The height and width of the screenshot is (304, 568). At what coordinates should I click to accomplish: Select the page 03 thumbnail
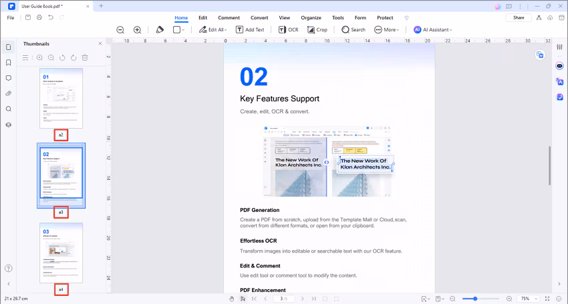coord(61,253)
